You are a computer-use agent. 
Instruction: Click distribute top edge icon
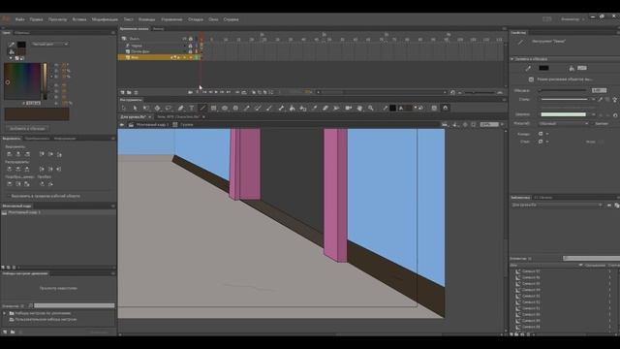pos(10,169)
